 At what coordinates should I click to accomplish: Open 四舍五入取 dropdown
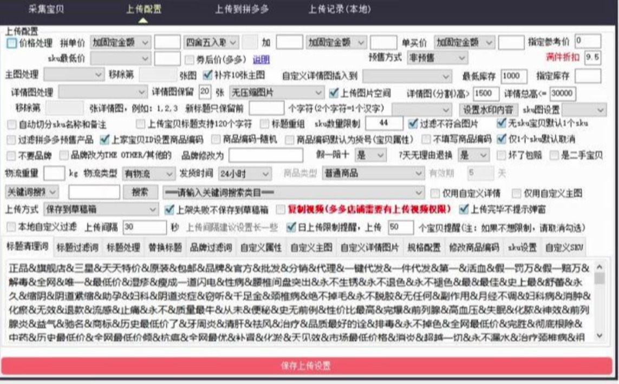coord(211,42)
